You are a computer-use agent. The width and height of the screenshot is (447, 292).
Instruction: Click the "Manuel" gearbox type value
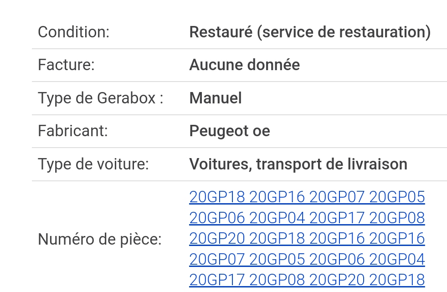[216, 98]
